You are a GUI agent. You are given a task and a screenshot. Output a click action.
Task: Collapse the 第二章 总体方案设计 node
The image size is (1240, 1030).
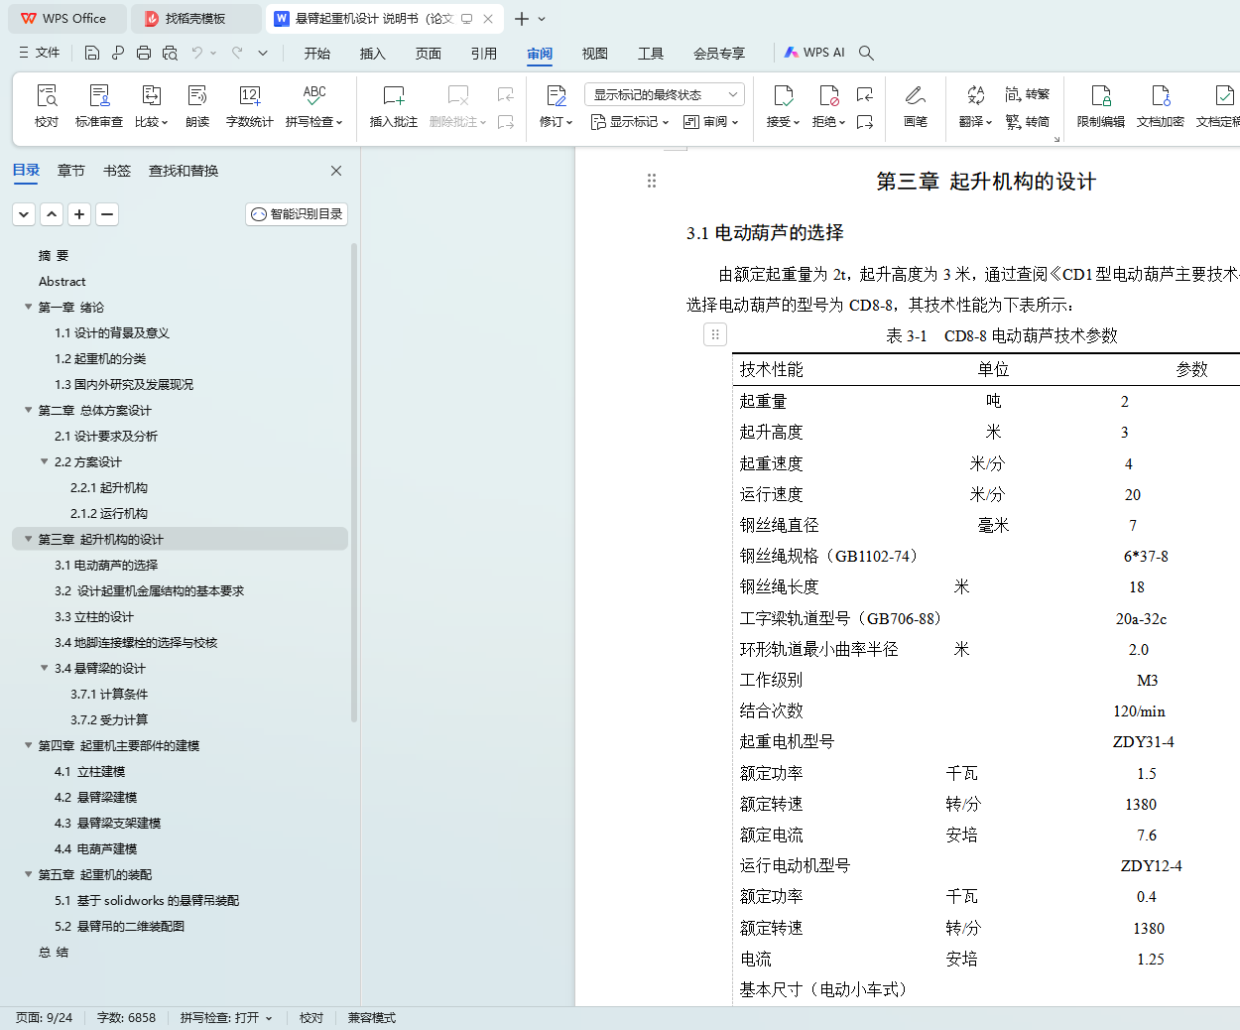pos(29,410)
